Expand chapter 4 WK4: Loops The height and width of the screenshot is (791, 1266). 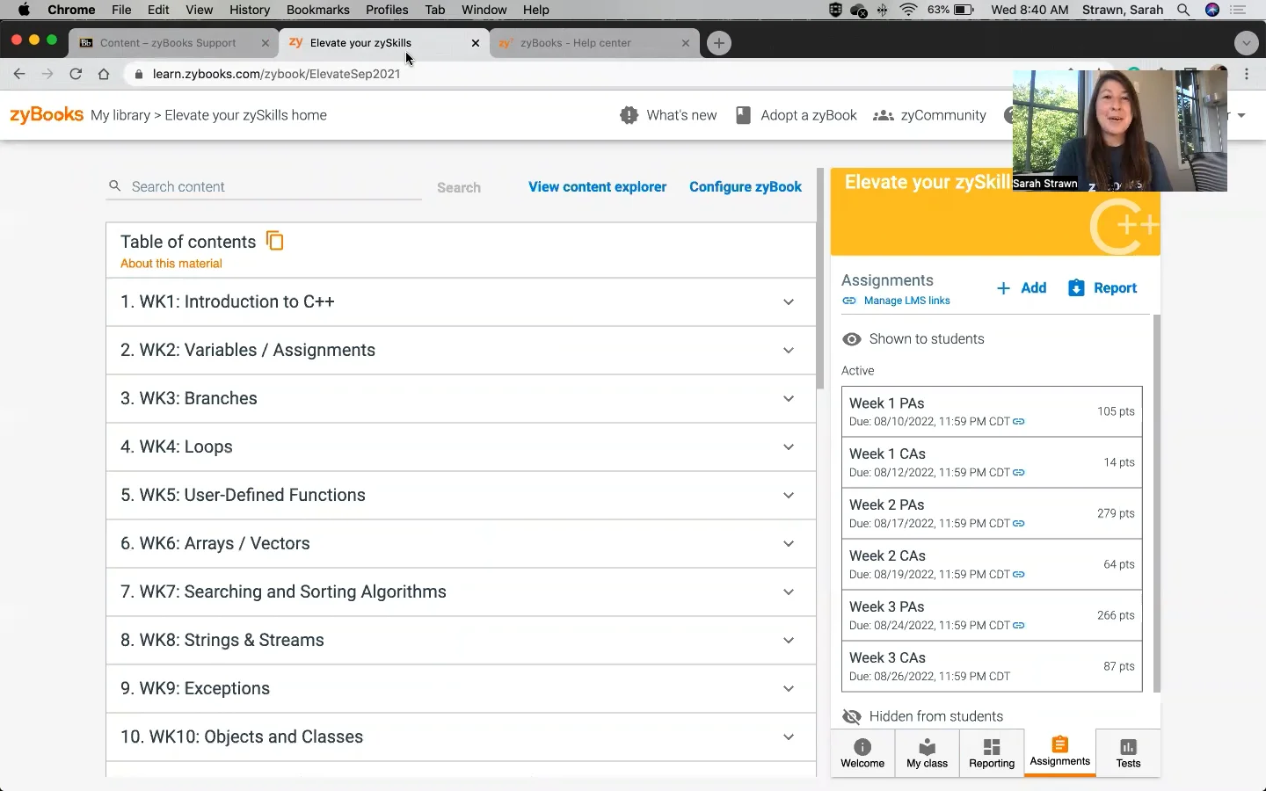coord(462,446)
